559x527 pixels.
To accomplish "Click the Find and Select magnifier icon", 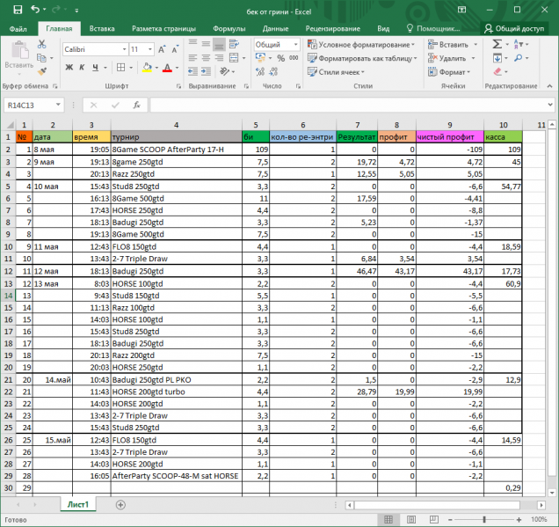I will [519, 58].
